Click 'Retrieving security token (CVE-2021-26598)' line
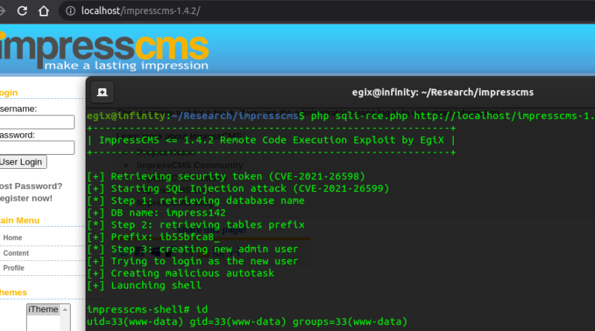595x331 pixels. click(226, 176)
